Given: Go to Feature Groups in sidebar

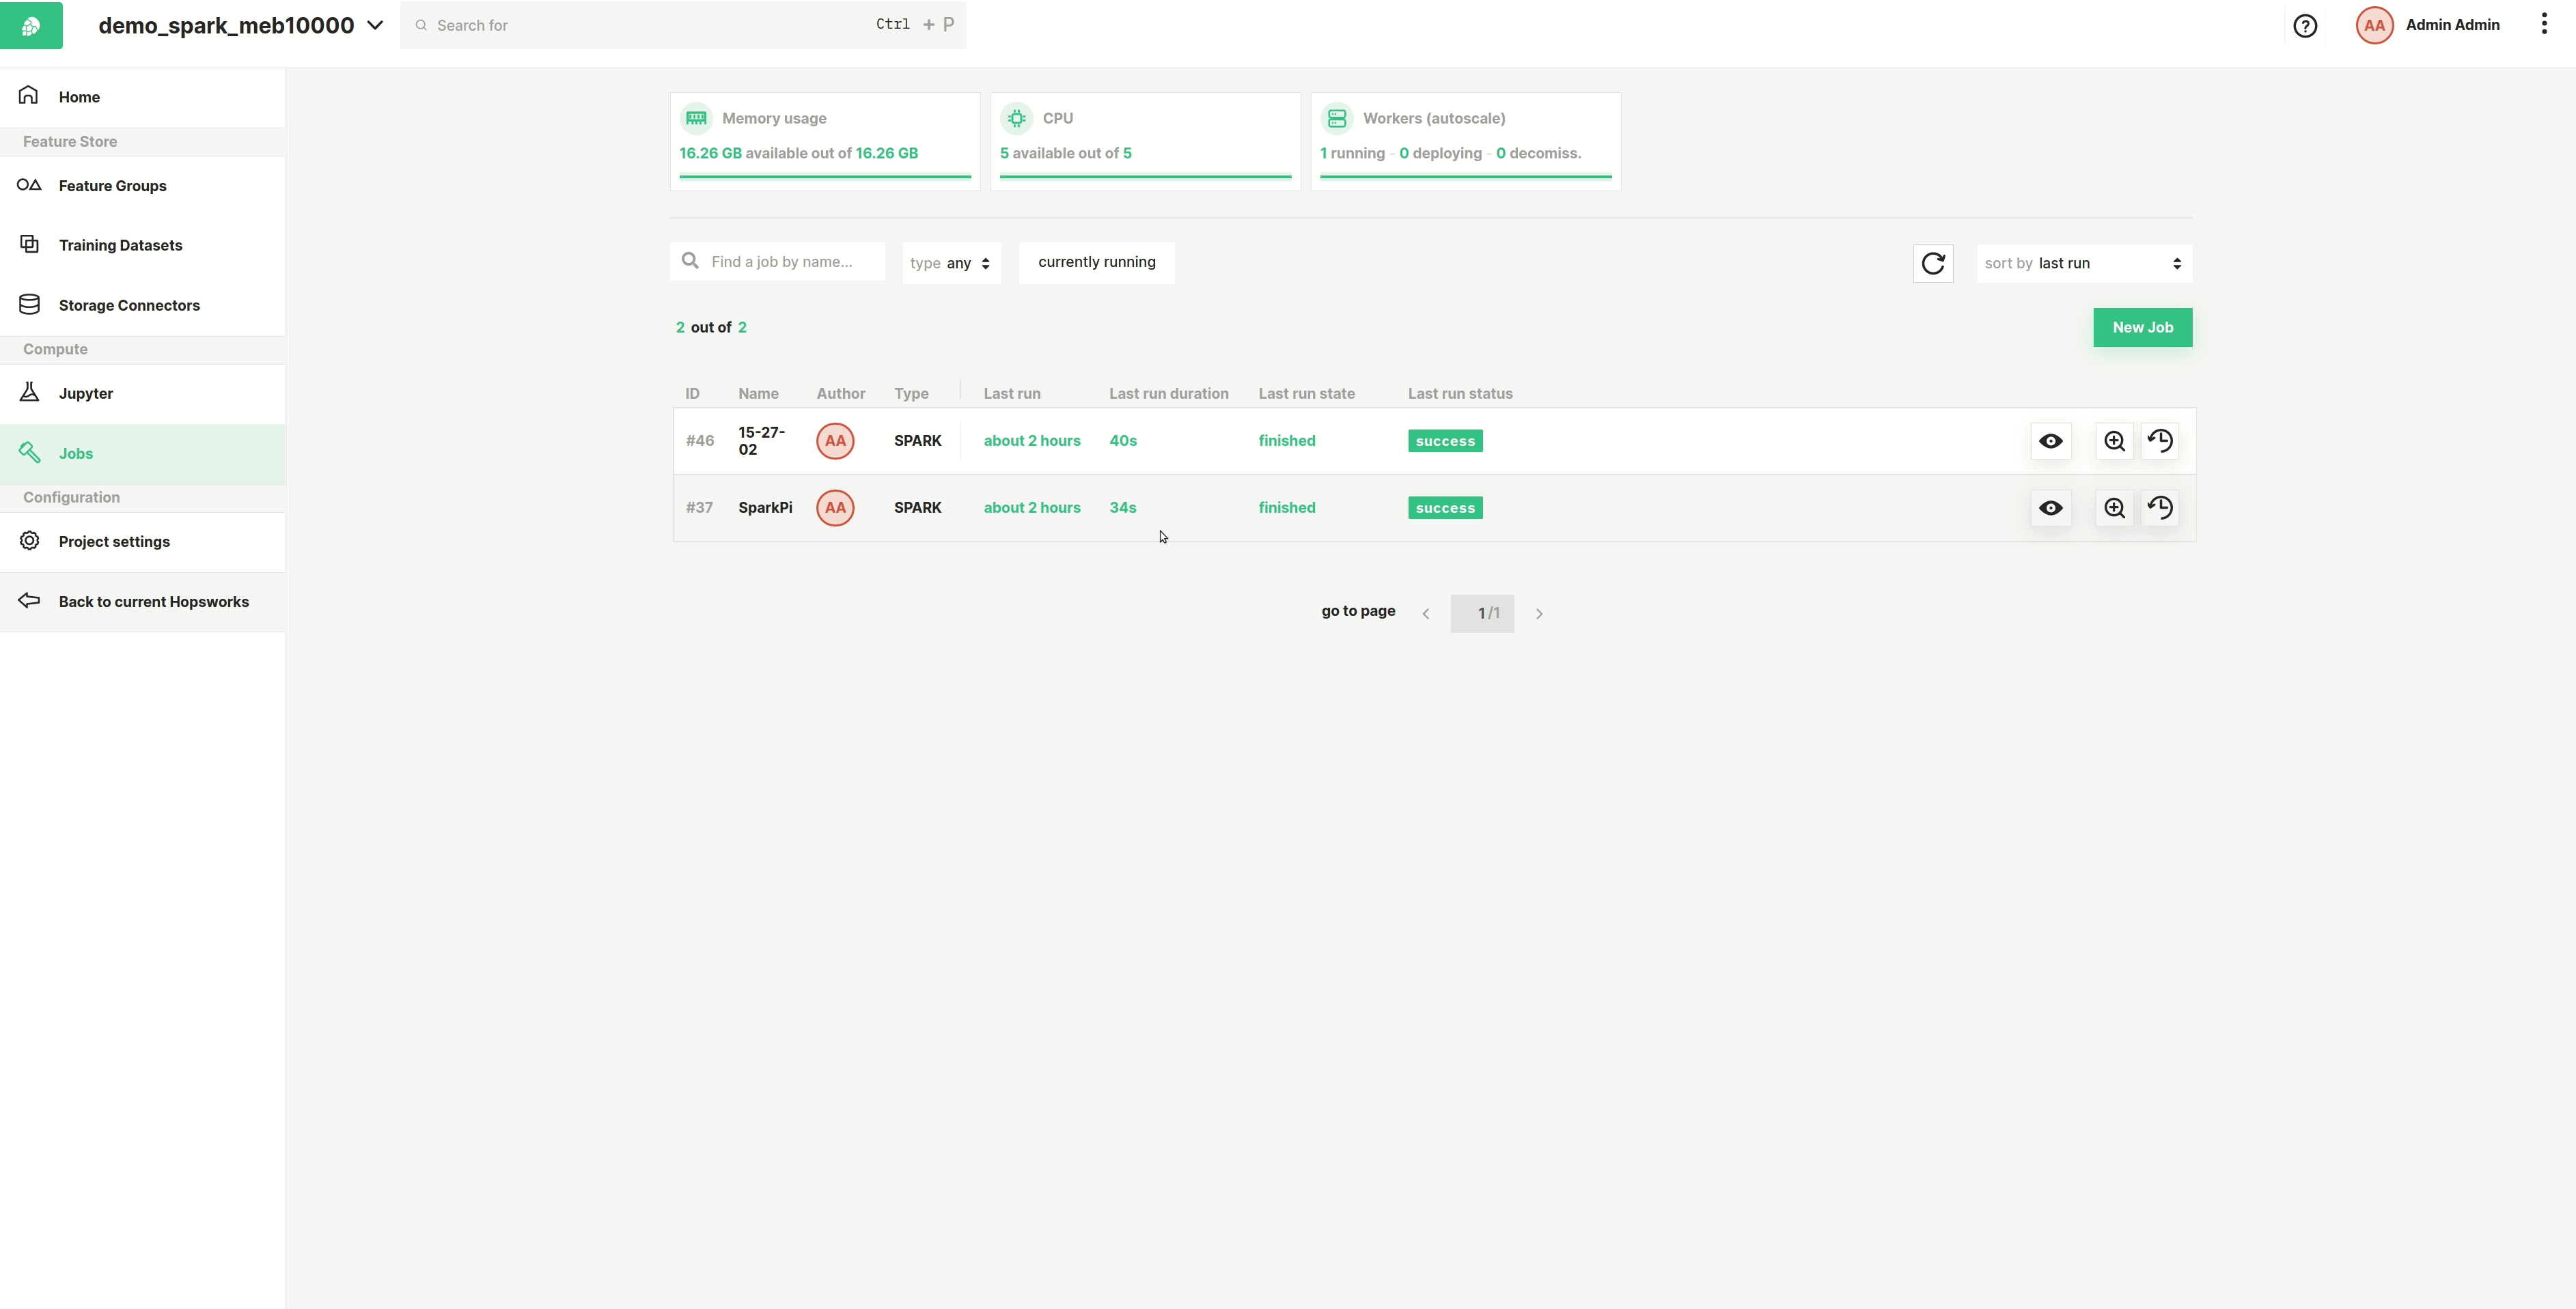Looking at the screenshot, I should pos(112,186).
